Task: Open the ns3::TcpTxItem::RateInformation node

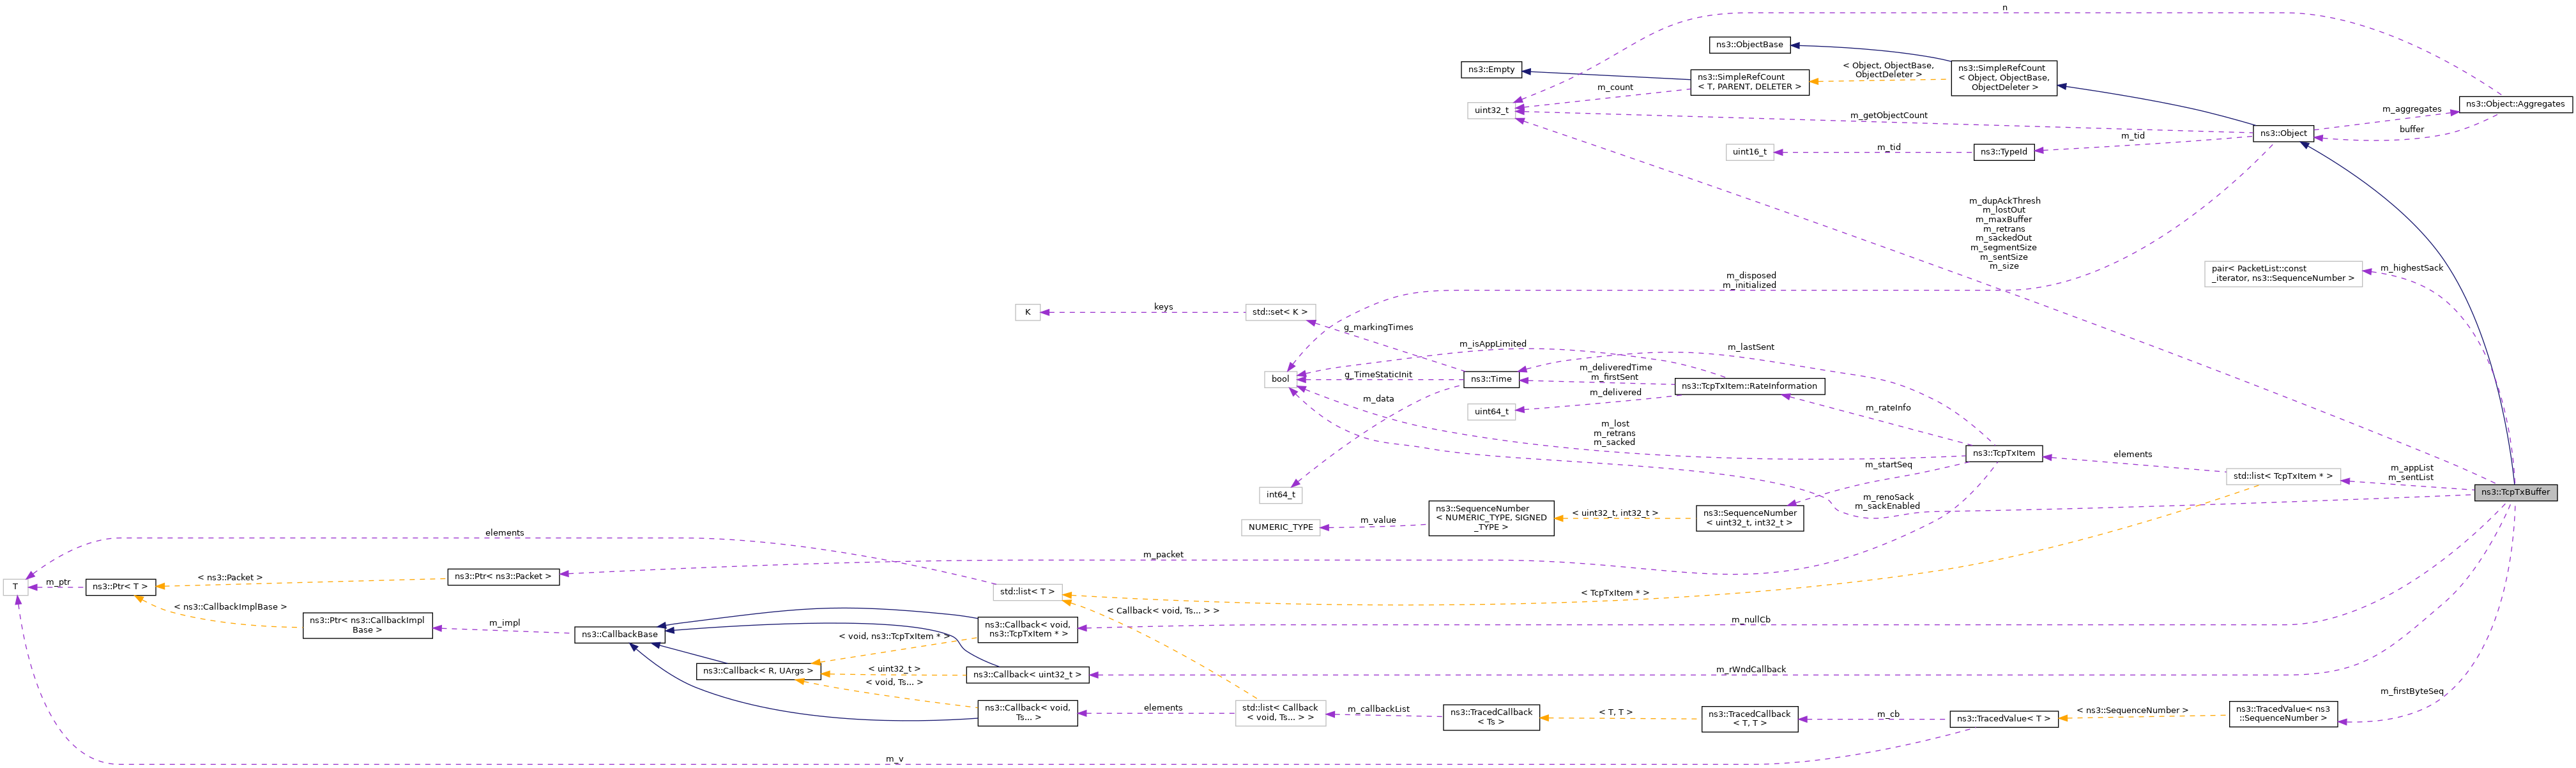Action: click(x=1750, y=386)
